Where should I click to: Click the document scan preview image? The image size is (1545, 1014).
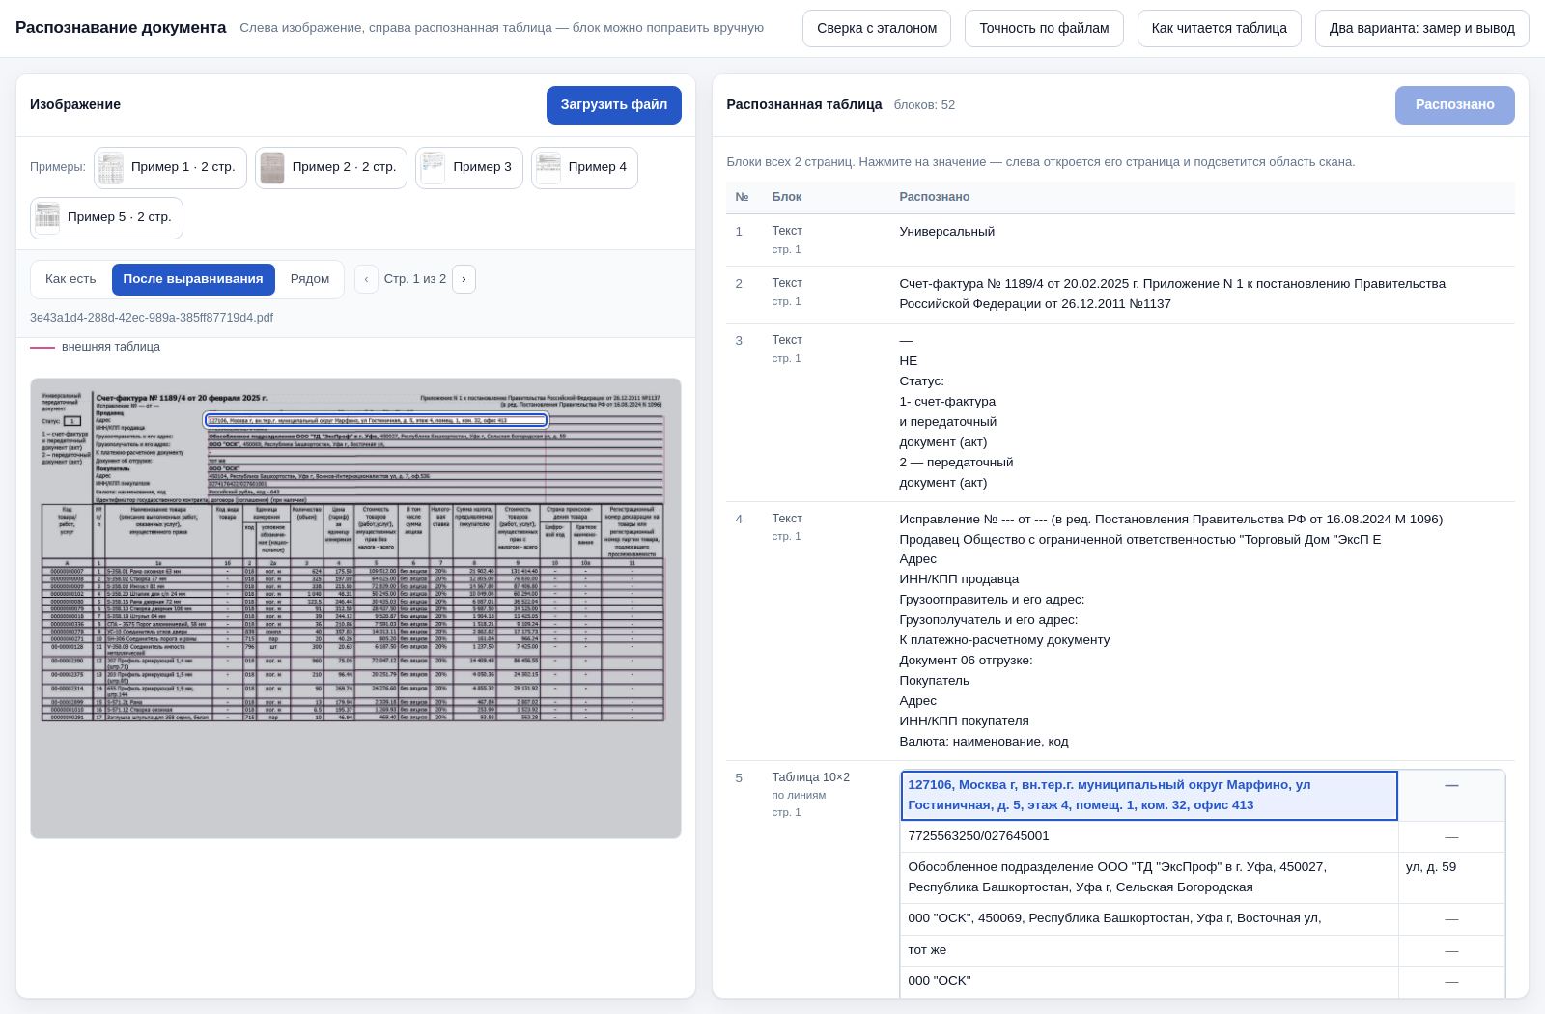pos(355,608)
